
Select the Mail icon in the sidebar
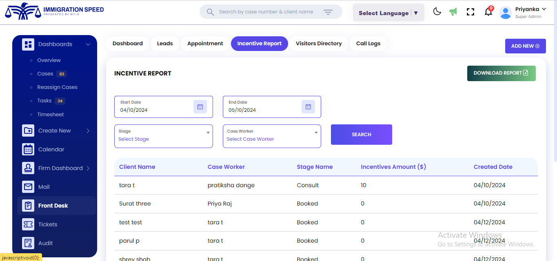(x=28, y=187)
